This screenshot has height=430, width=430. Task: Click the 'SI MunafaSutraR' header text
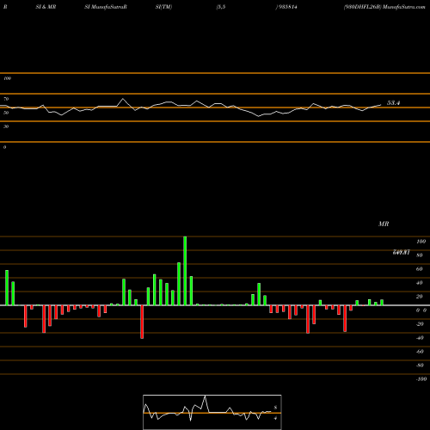106,7
